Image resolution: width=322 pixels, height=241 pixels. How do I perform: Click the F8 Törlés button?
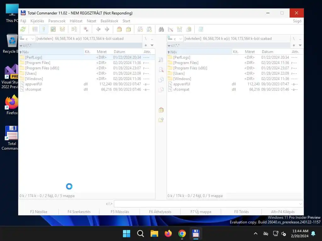click(241, 212)
